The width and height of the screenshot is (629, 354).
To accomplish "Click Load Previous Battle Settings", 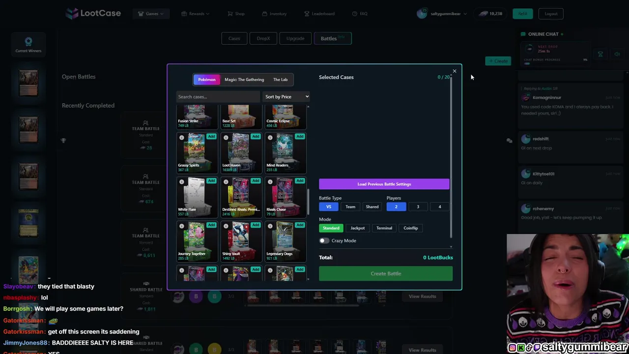I will (x=384, y=184).
